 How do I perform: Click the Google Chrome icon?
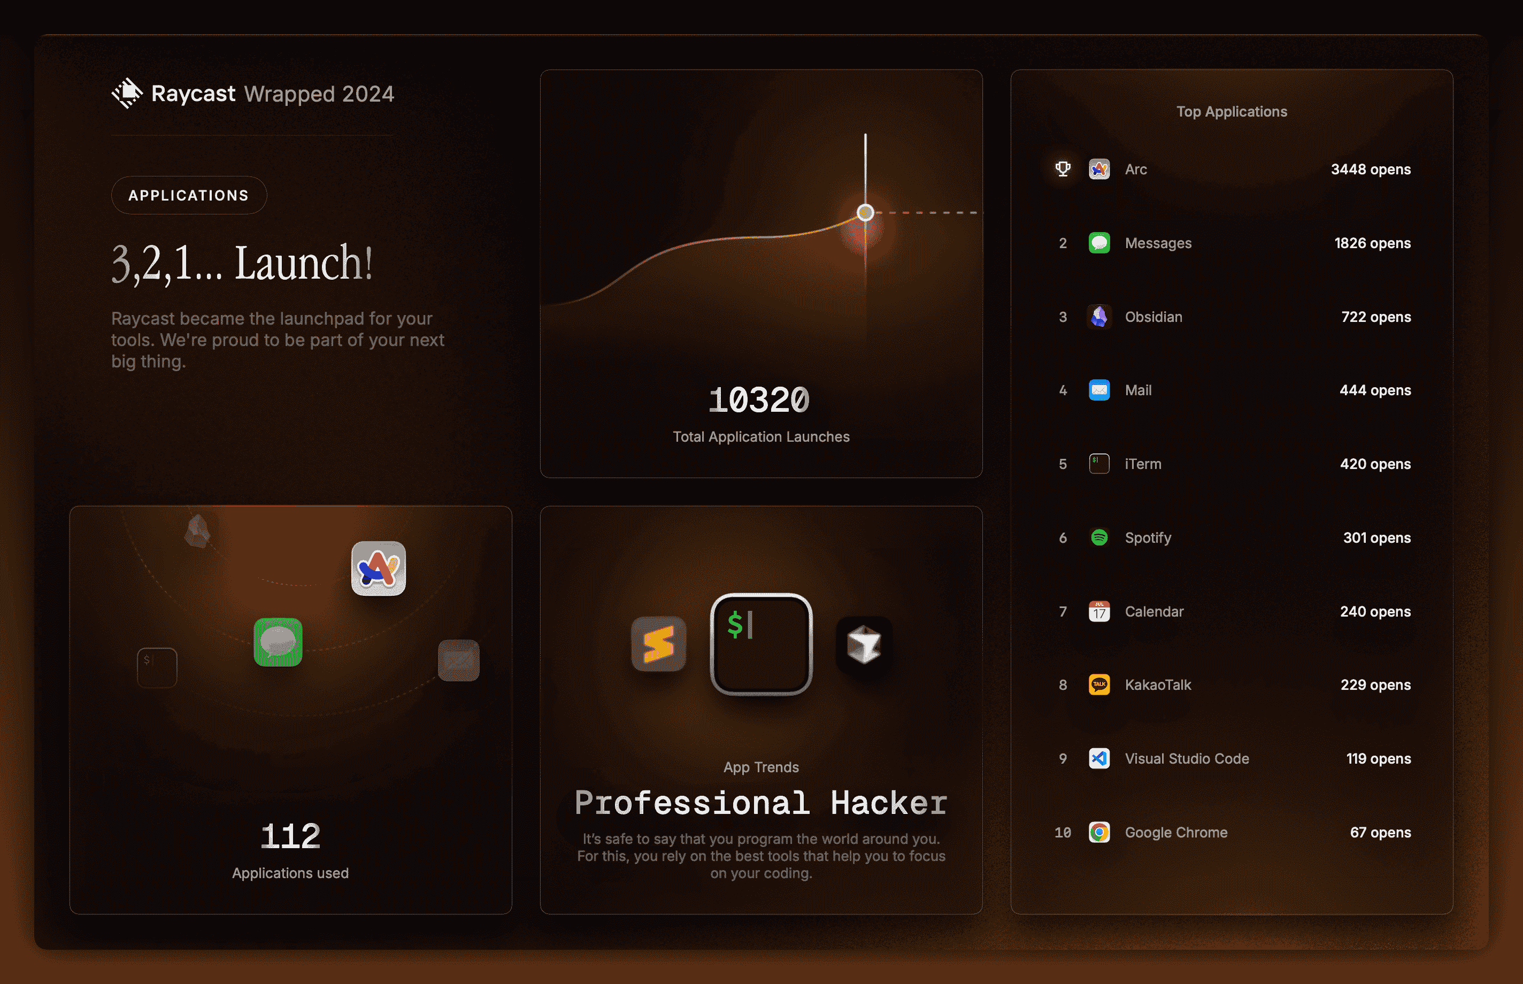tap(1099, 833)
